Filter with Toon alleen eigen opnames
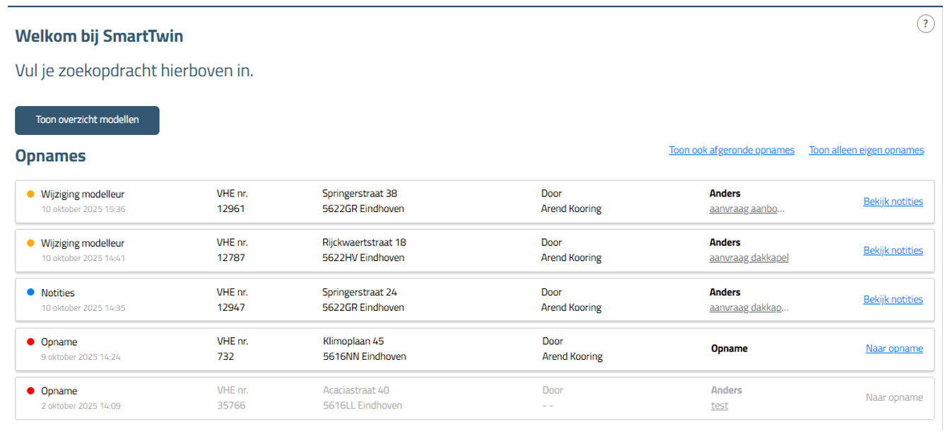952x434 pixels. (x=866, y=150)
